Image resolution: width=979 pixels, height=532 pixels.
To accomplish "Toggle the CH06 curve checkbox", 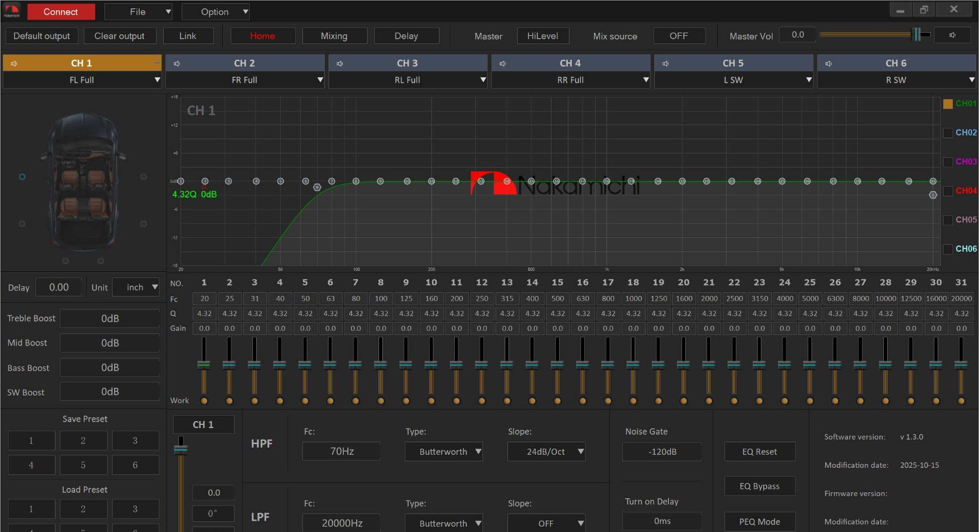I will pos(947,249).
